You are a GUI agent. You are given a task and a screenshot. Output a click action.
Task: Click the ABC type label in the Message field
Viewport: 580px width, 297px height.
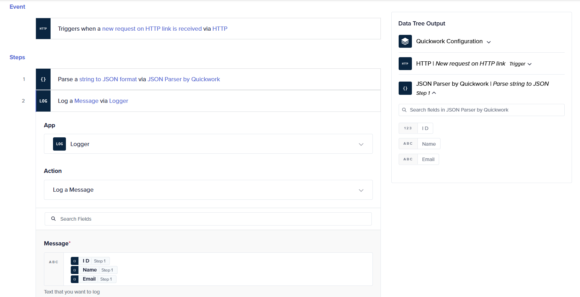tap(54, 262)
